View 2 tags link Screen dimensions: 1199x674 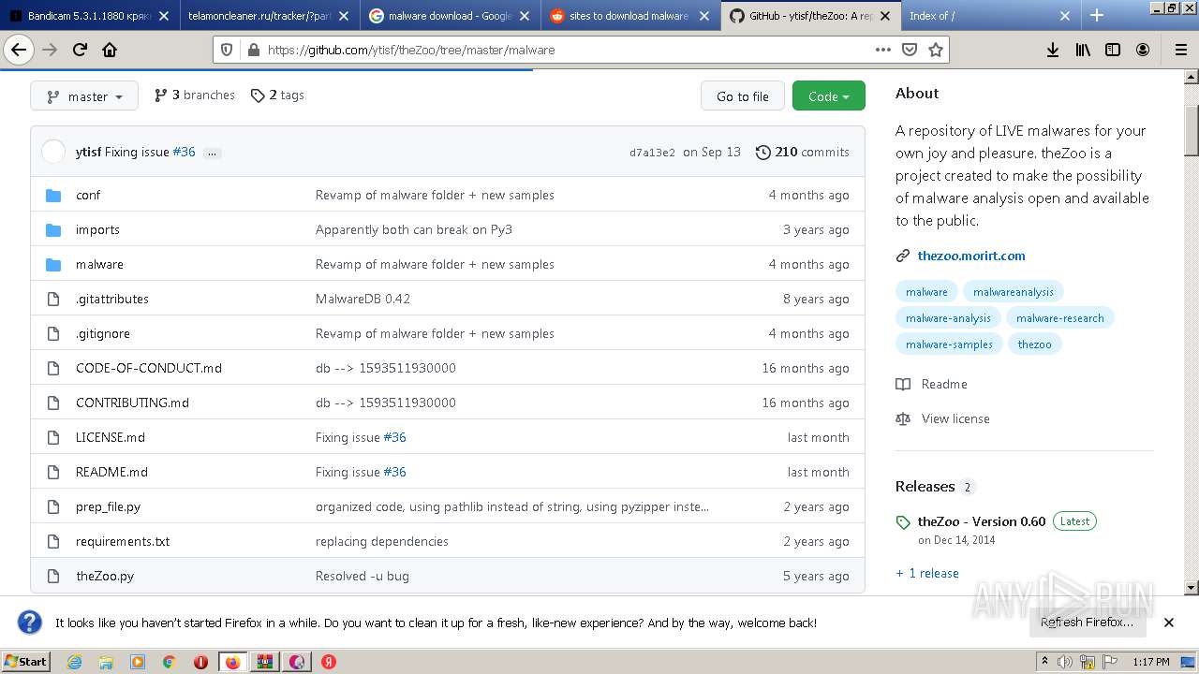click(x=277, y=95)
